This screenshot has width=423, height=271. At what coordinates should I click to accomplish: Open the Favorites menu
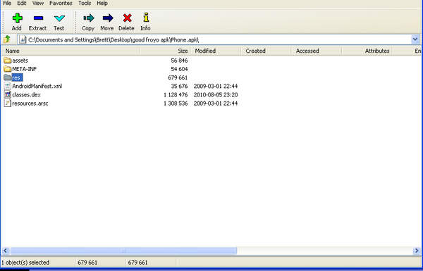[x=61, y=4]
